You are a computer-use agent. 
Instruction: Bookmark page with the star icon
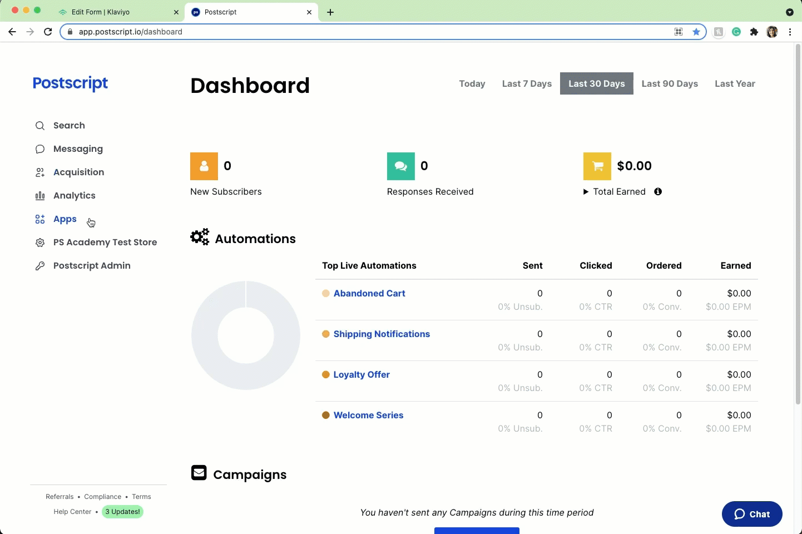pos(696,32)
